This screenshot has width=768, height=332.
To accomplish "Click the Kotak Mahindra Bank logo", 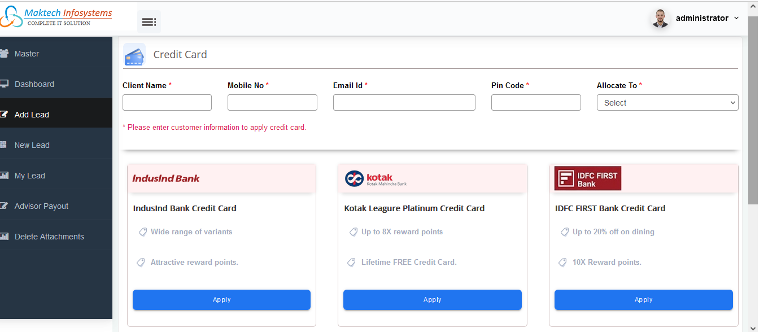I will point(376,178).
